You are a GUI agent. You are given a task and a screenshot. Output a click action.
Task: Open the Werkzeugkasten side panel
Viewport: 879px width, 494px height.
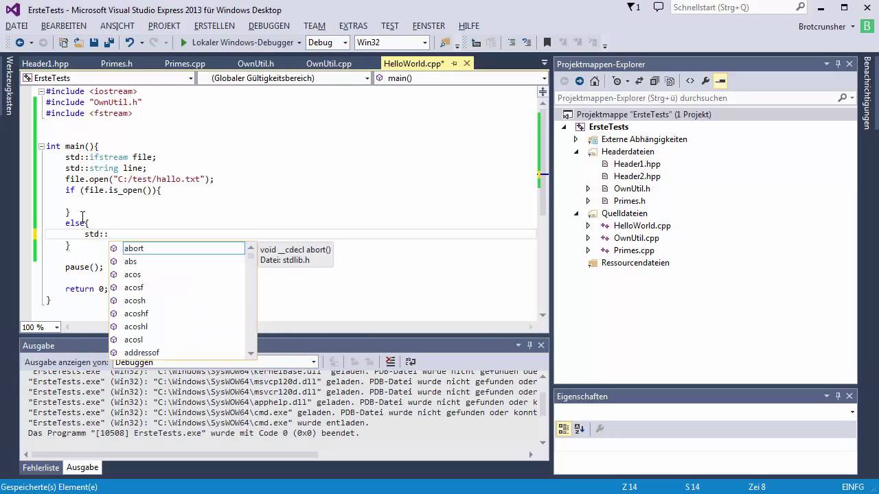point(10,86)
